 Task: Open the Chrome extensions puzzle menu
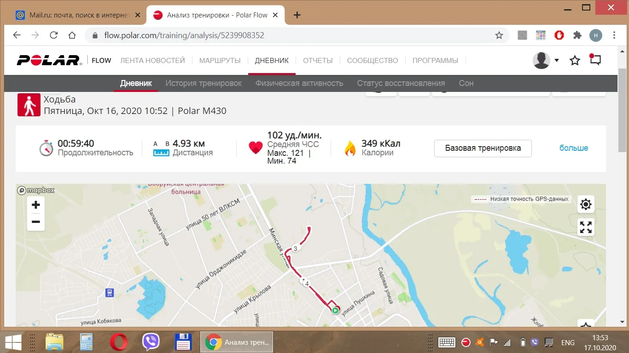click(x=577, y=35)
